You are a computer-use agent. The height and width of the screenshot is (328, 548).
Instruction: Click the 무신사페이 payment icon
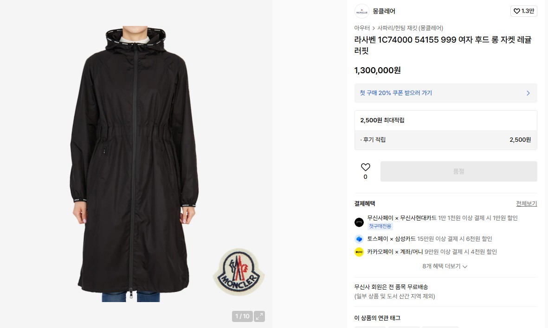(359, 222)
